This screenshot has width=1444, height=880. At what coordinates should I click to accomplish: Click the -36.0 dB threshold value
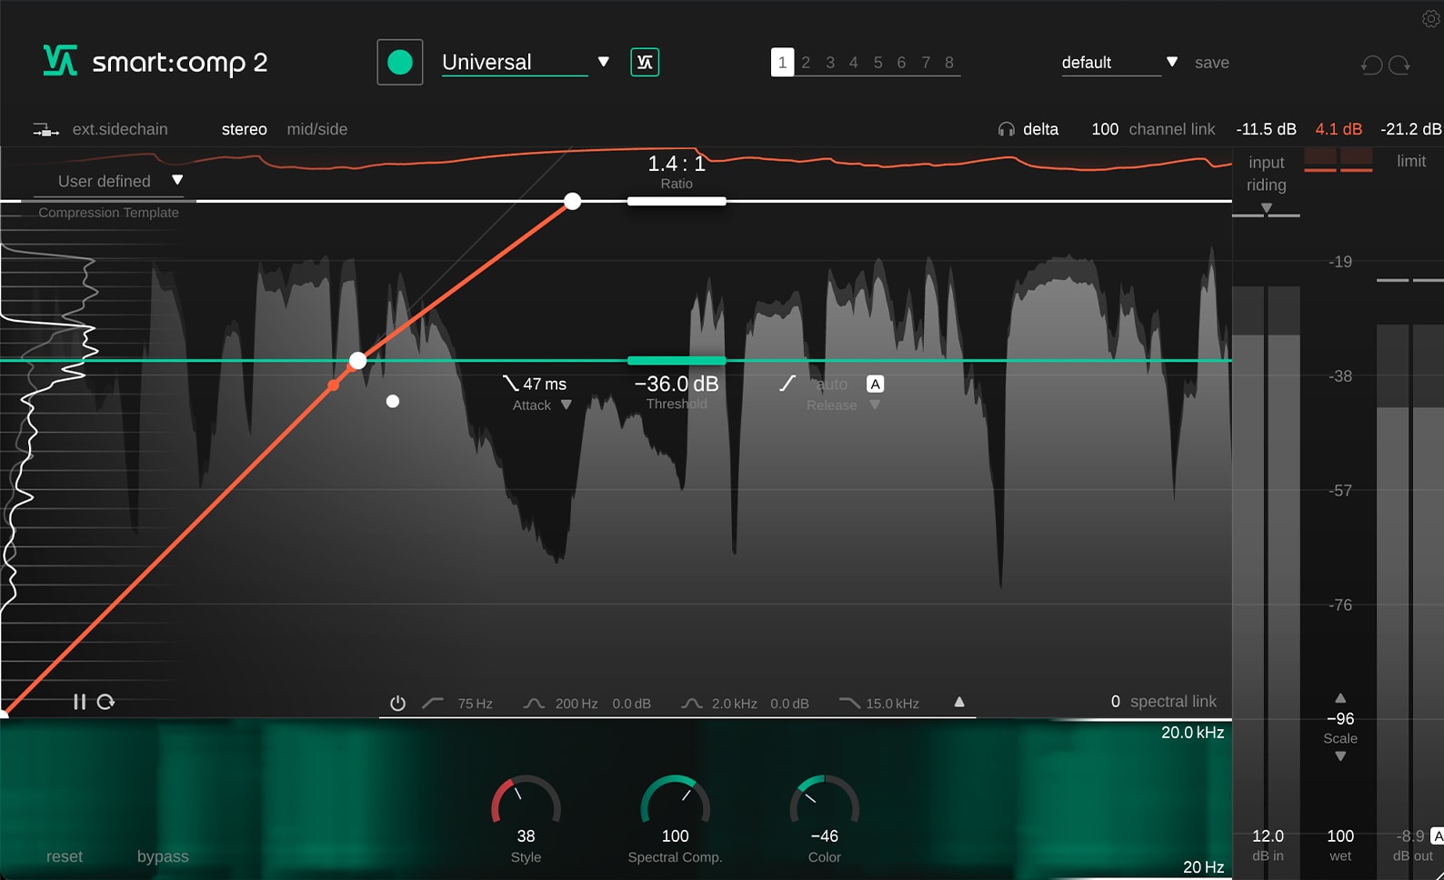[677, 384]
